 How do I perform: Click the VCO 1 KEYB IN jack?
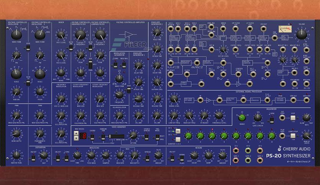(171, 29)
